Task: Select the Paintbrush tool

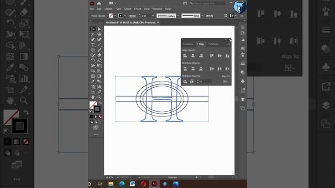Action: pos(99,50)
